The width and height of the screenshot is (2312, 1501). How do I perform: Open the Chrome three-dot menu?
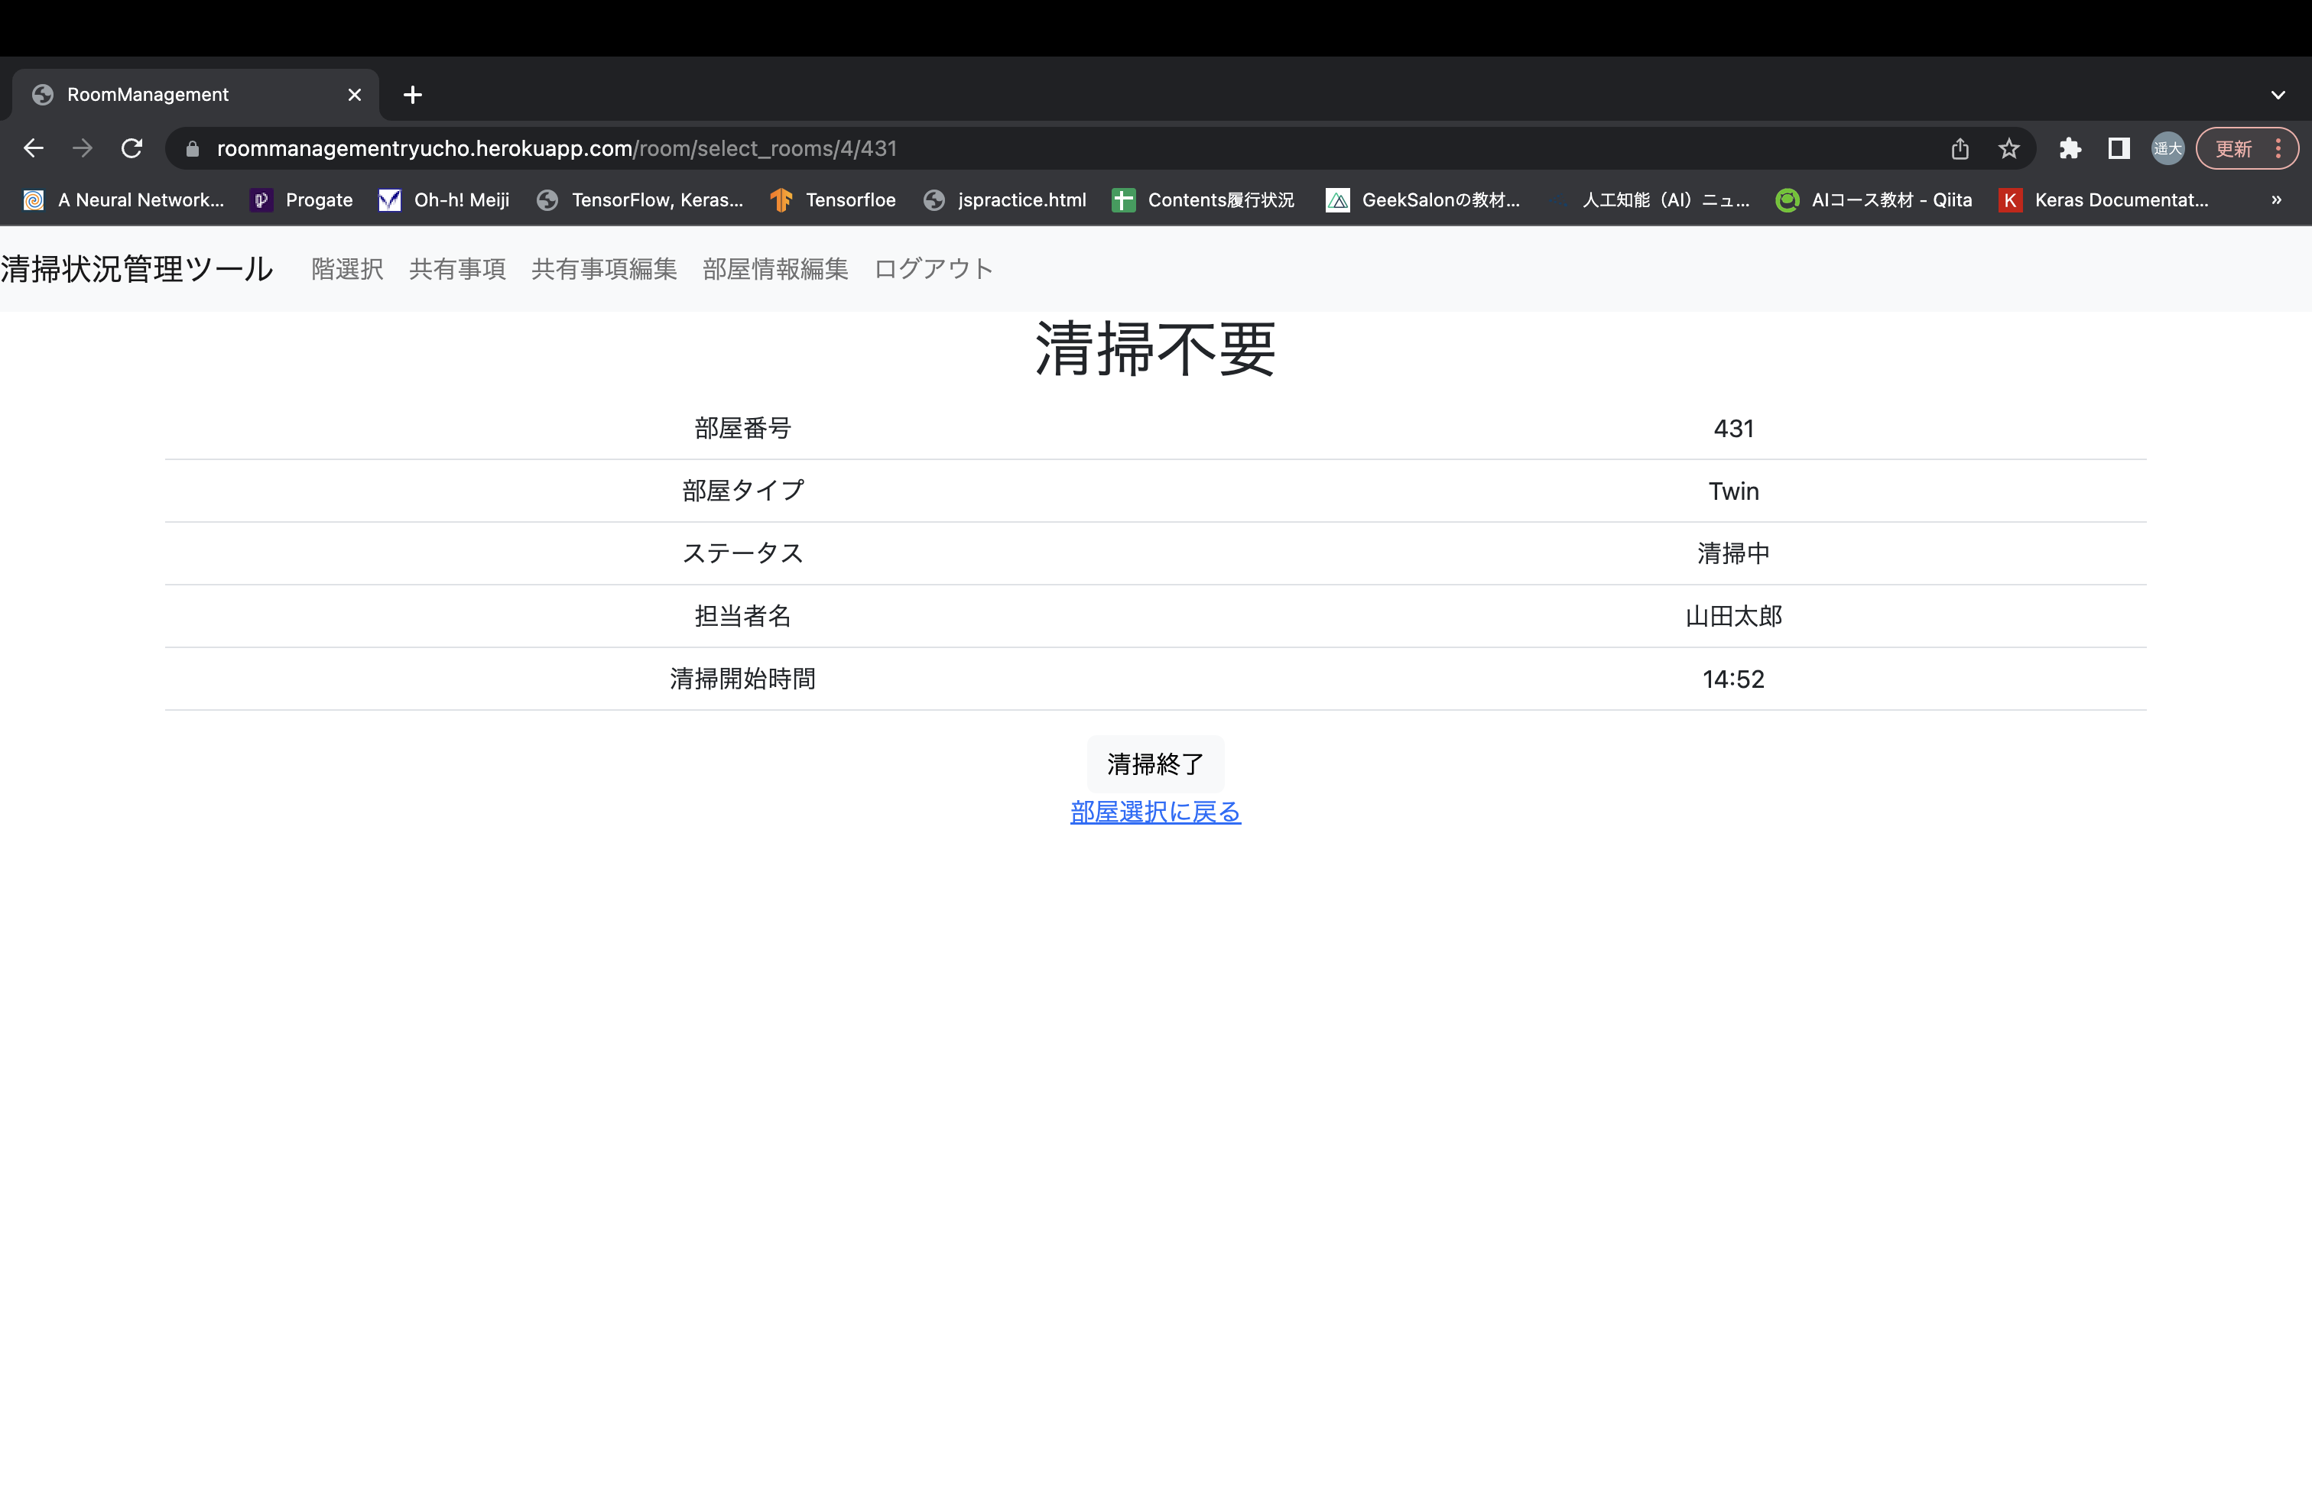pyautogui.click(x=2278, y=148)
